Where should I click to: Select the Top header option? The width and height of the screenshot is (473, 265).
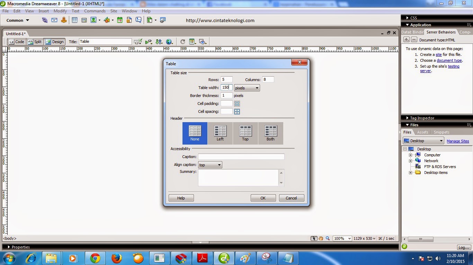(246, 133)
